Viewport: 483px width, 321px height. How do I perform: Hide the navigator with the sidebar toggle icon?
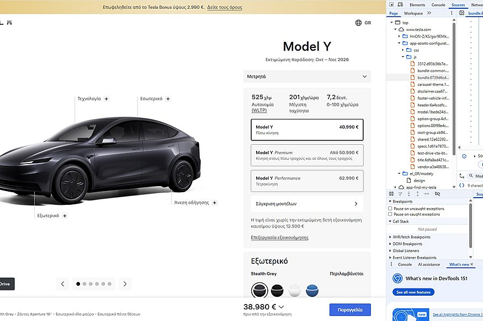[x=461, y=13]
